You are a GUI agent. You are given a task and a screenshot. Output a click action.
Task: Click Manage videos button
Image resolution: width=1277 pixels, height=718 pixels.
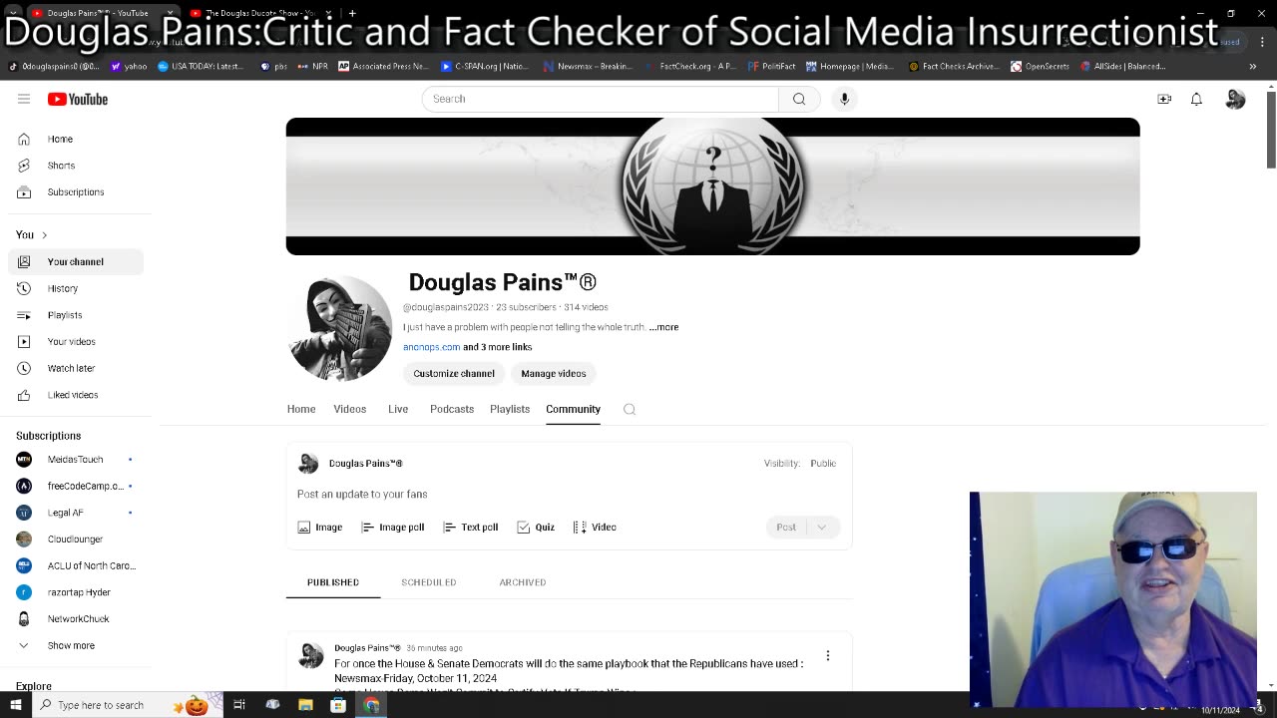(554, 373)
